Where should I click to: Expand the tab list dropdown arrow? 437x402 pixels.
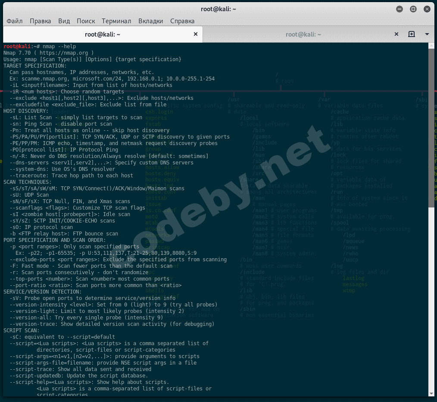coord(427,34)
